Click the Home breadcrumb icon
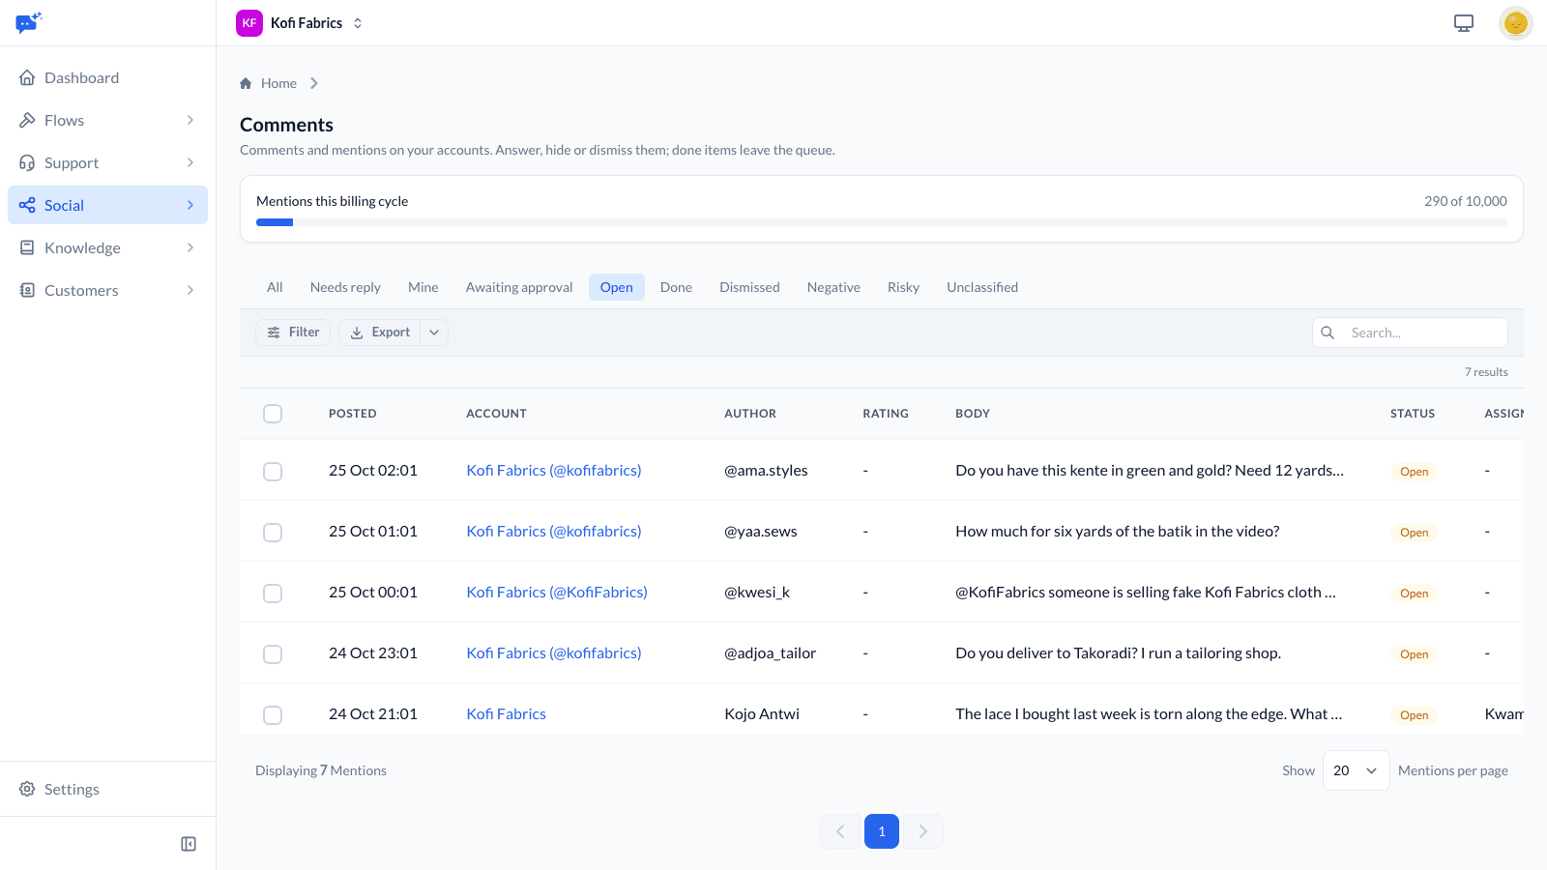1547x870 pixels. coord(246,83)
